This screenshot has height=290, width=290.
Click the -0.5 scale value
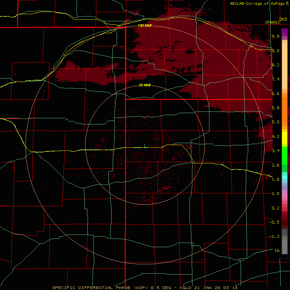[x=274, y=222]
